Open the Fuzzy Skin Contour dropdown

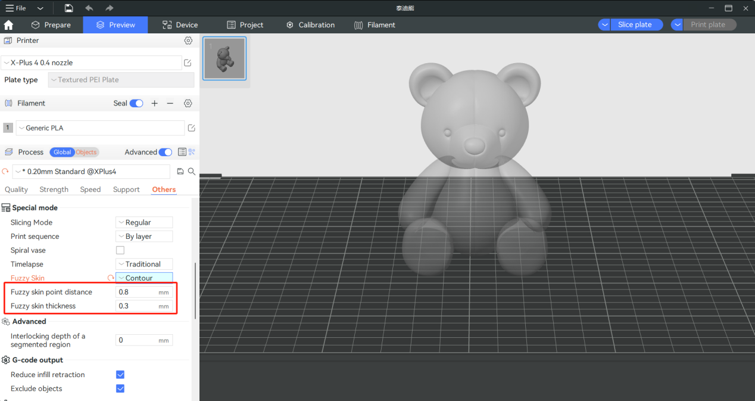(144, 278)
